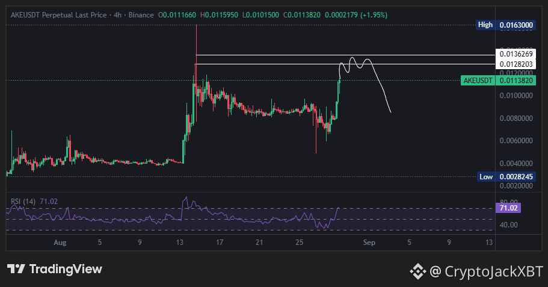
Task: Click the RSI 40.00 axis tick
Action: tap(509, 225)
